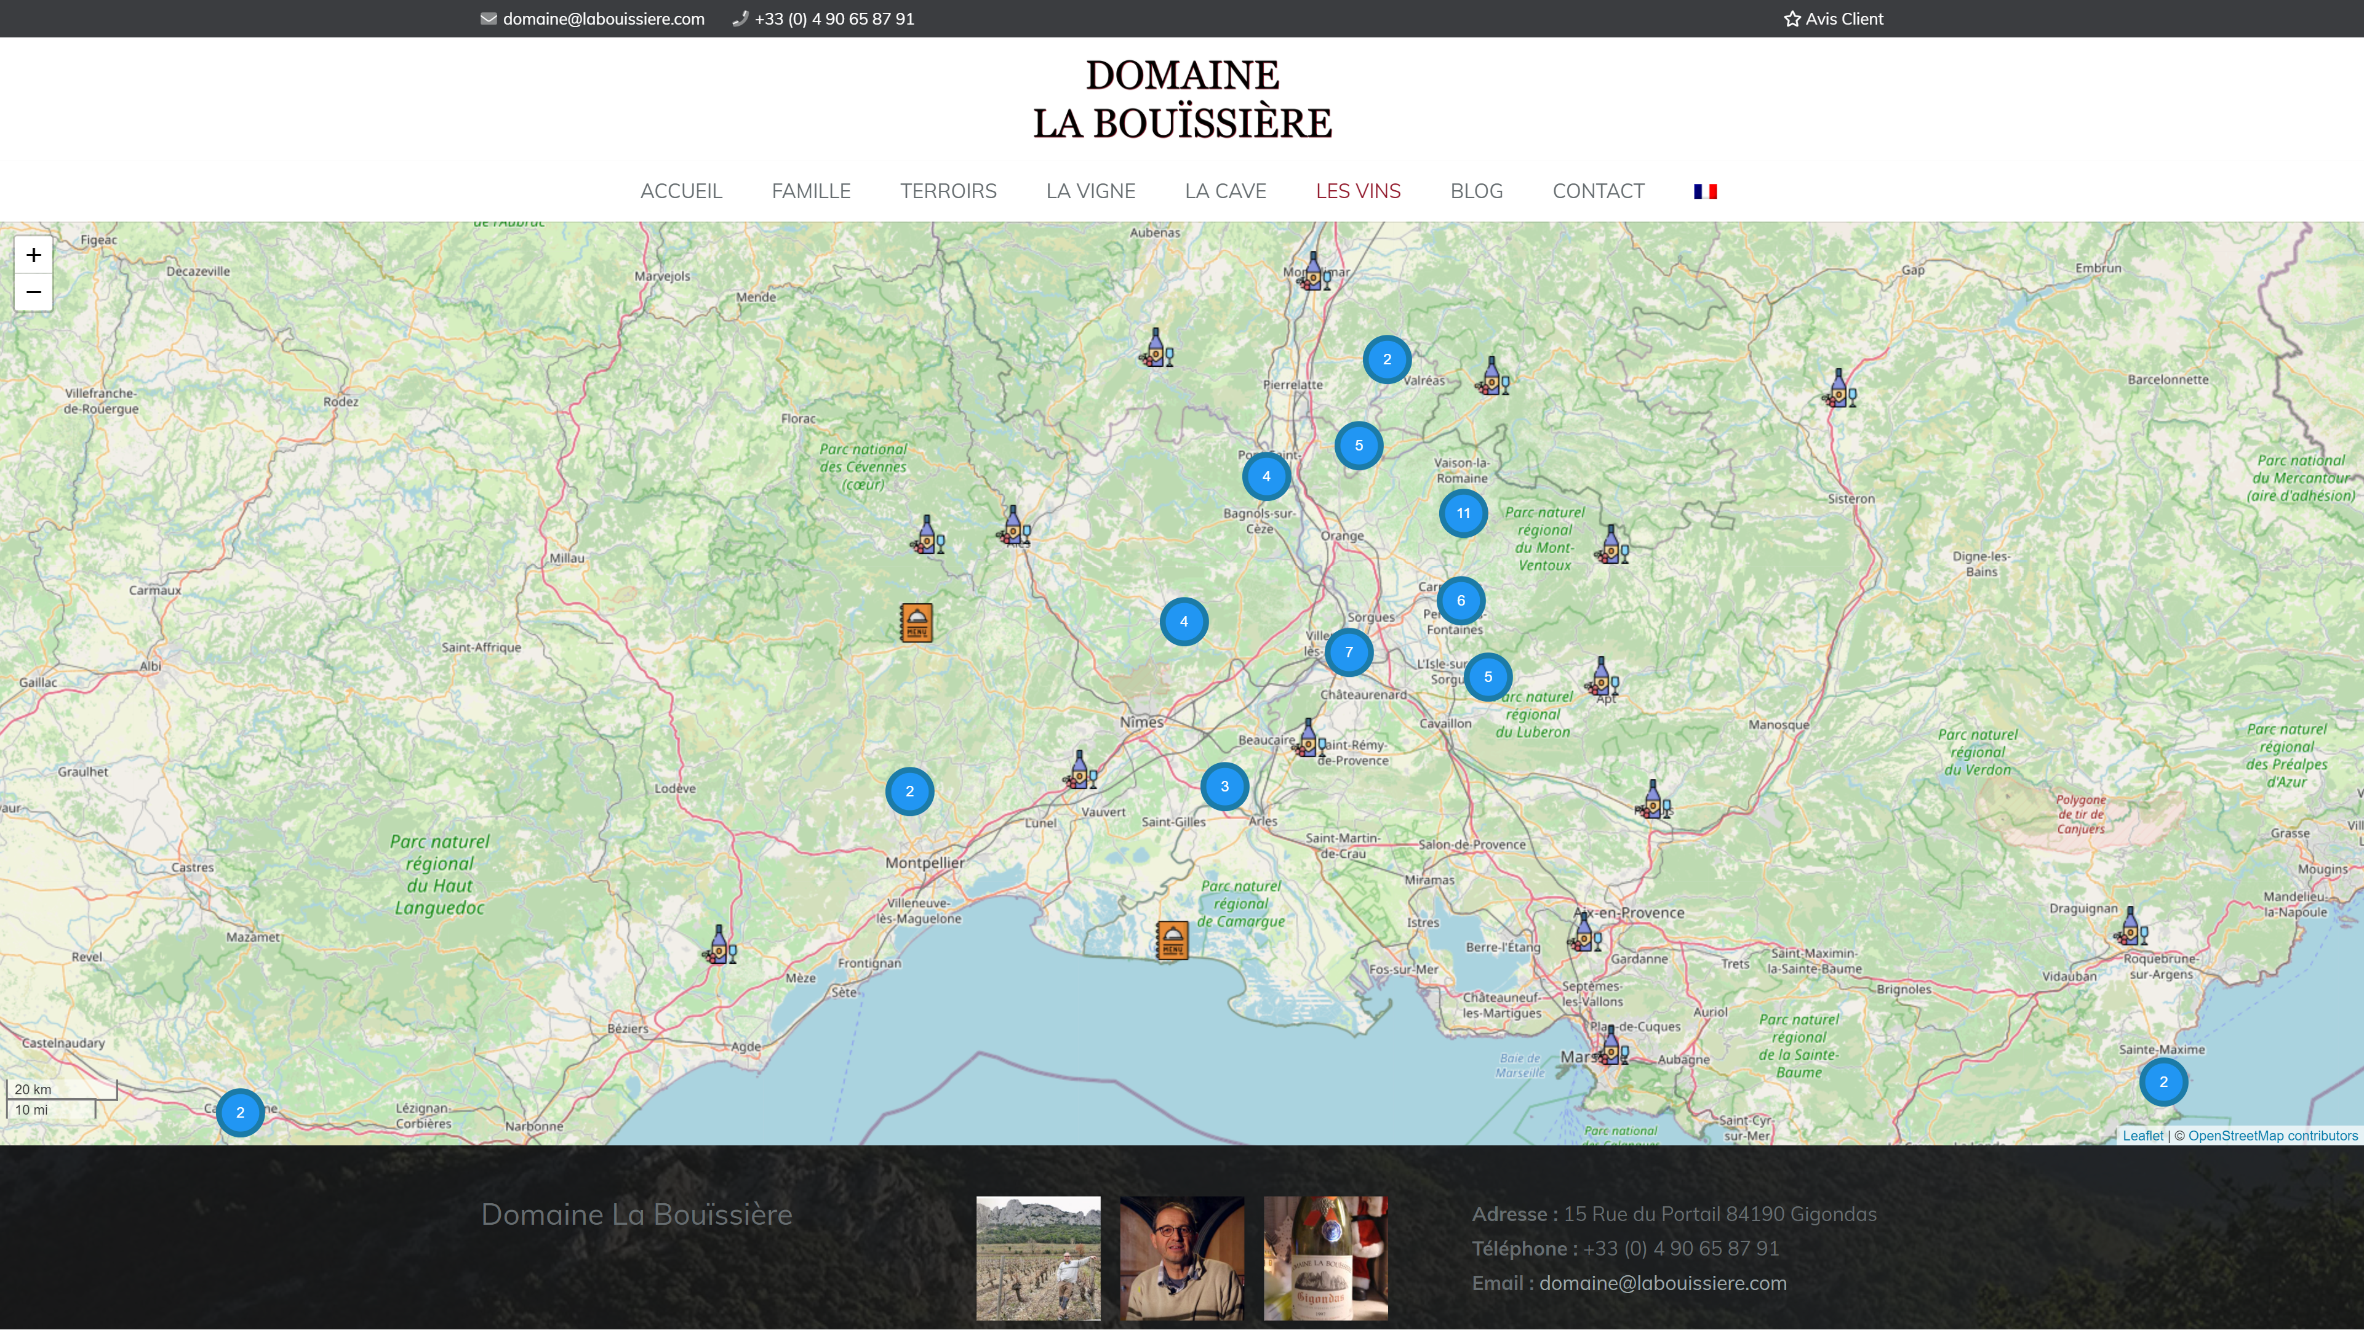Click the top bar phone number
The image size is (2364, 1330).
click(834, 18)
